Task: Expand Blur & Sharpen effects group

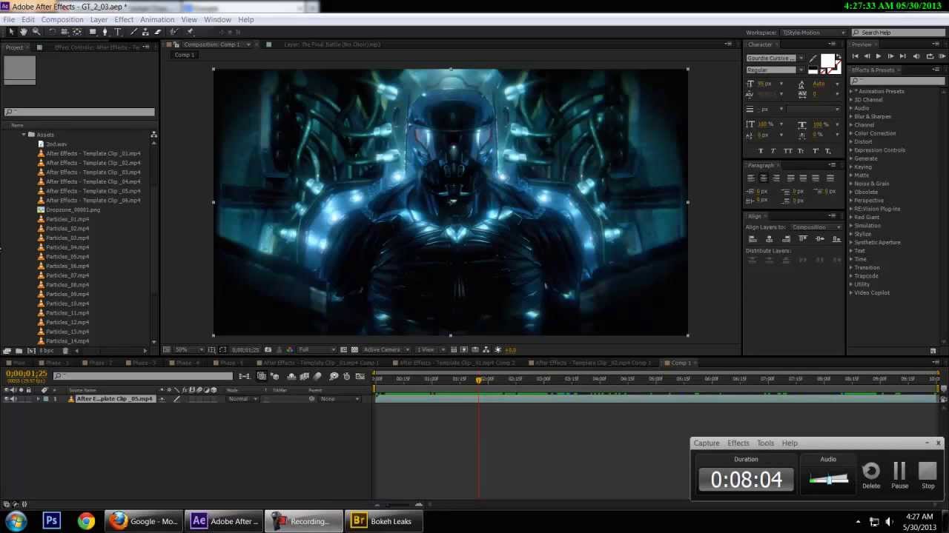Action: [872, 116]
